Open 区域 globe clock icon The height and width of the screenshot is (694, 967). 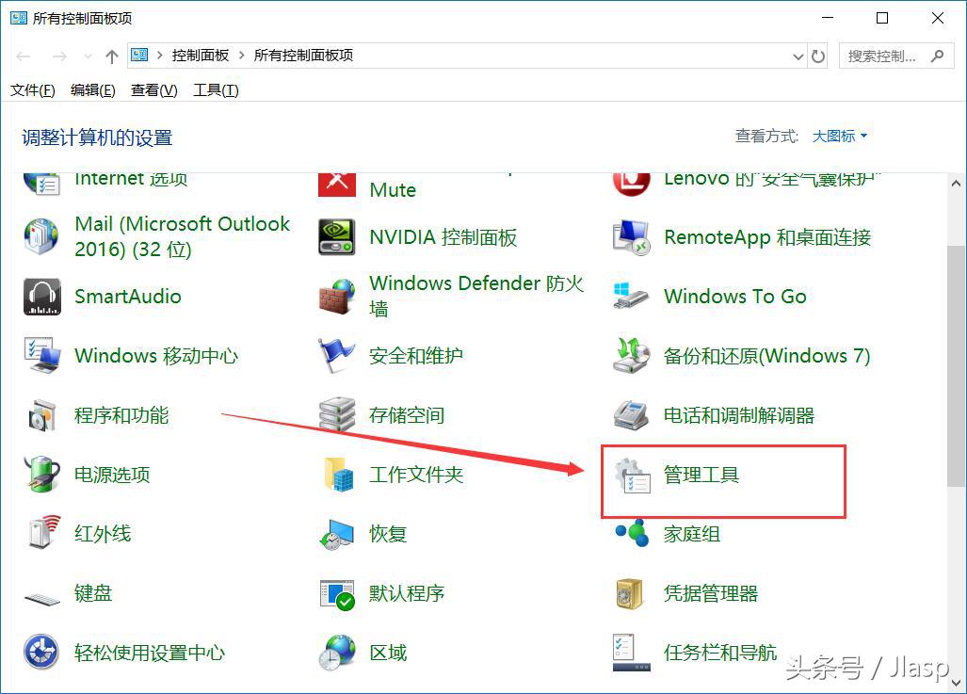pyautogui.click(x=337, y=653)
